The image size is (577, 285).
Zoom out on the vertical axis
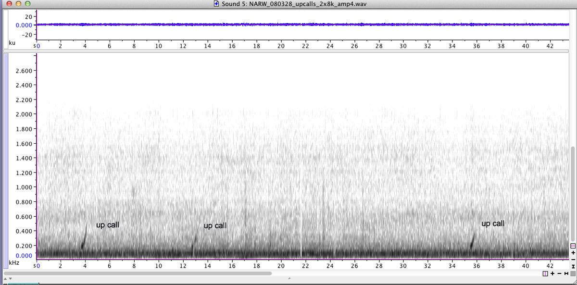573,260
